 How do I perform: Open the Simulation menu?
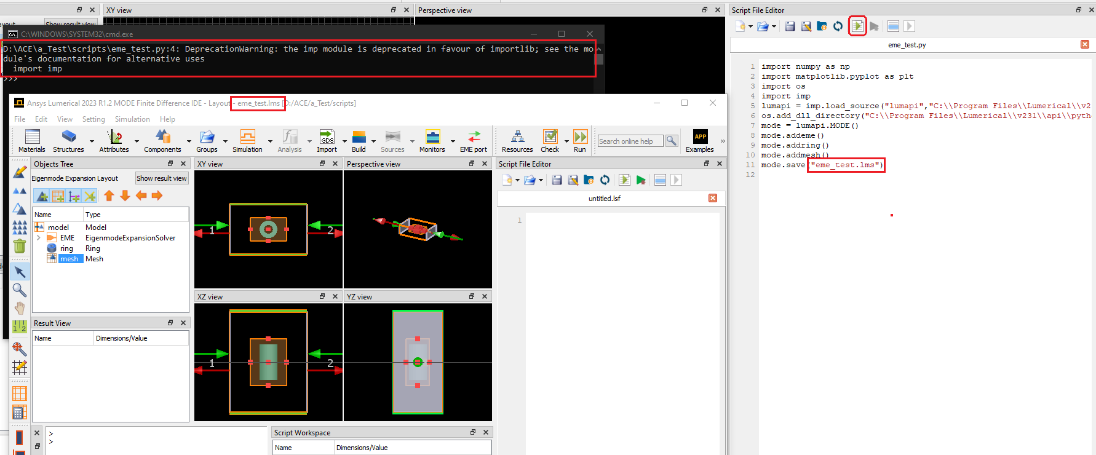132,119
